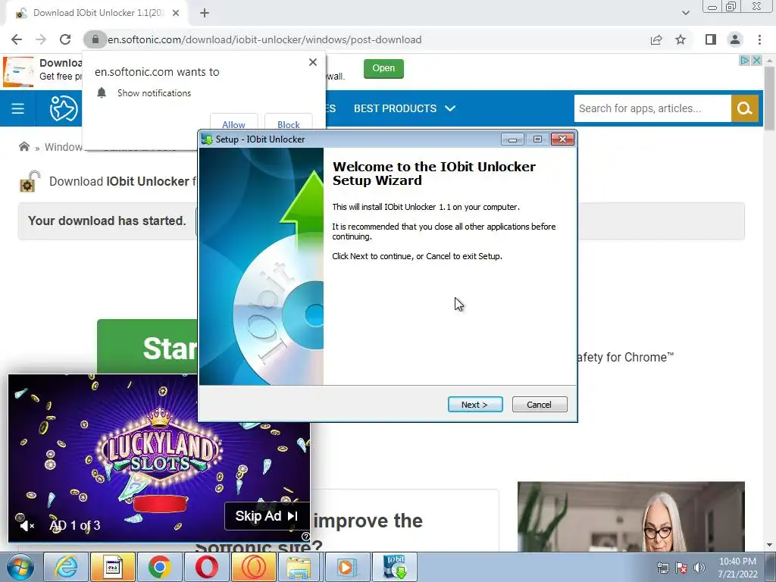
Task: Open the tab search dropdown arrow
Action: (685, 13)
